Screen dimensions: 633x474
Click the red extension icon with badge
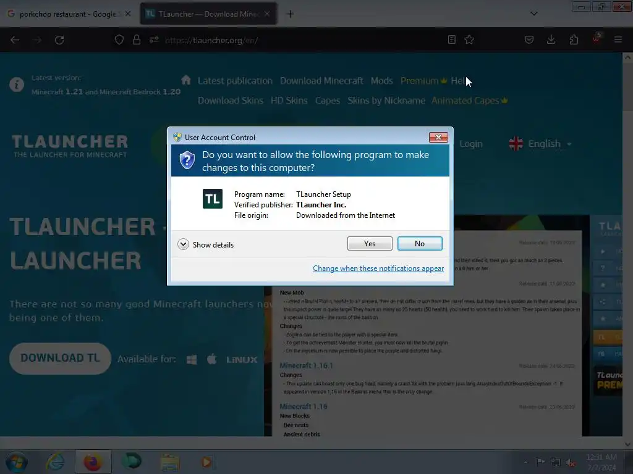click(597, 39)
